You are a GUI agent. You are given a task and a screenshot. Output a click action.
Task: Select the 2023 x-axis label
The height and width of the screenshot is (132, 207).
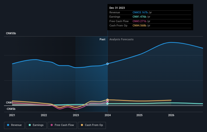(x=76, y=115)
